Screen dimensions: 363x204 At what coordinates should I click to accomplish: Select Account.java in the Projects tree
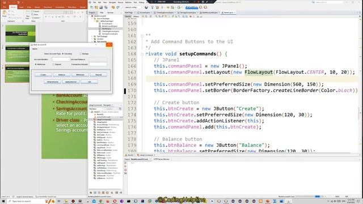click(x=107, y=24)
